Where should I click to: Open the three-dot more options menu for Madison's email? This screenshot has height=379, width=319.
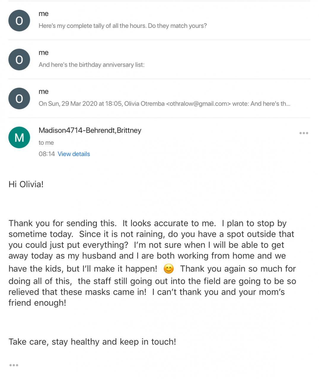click(x=304, y=133)
